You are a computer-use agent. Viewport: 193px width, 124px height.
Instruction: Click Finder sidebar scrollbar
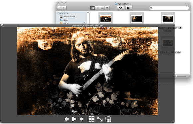click(x=88, y=18)
